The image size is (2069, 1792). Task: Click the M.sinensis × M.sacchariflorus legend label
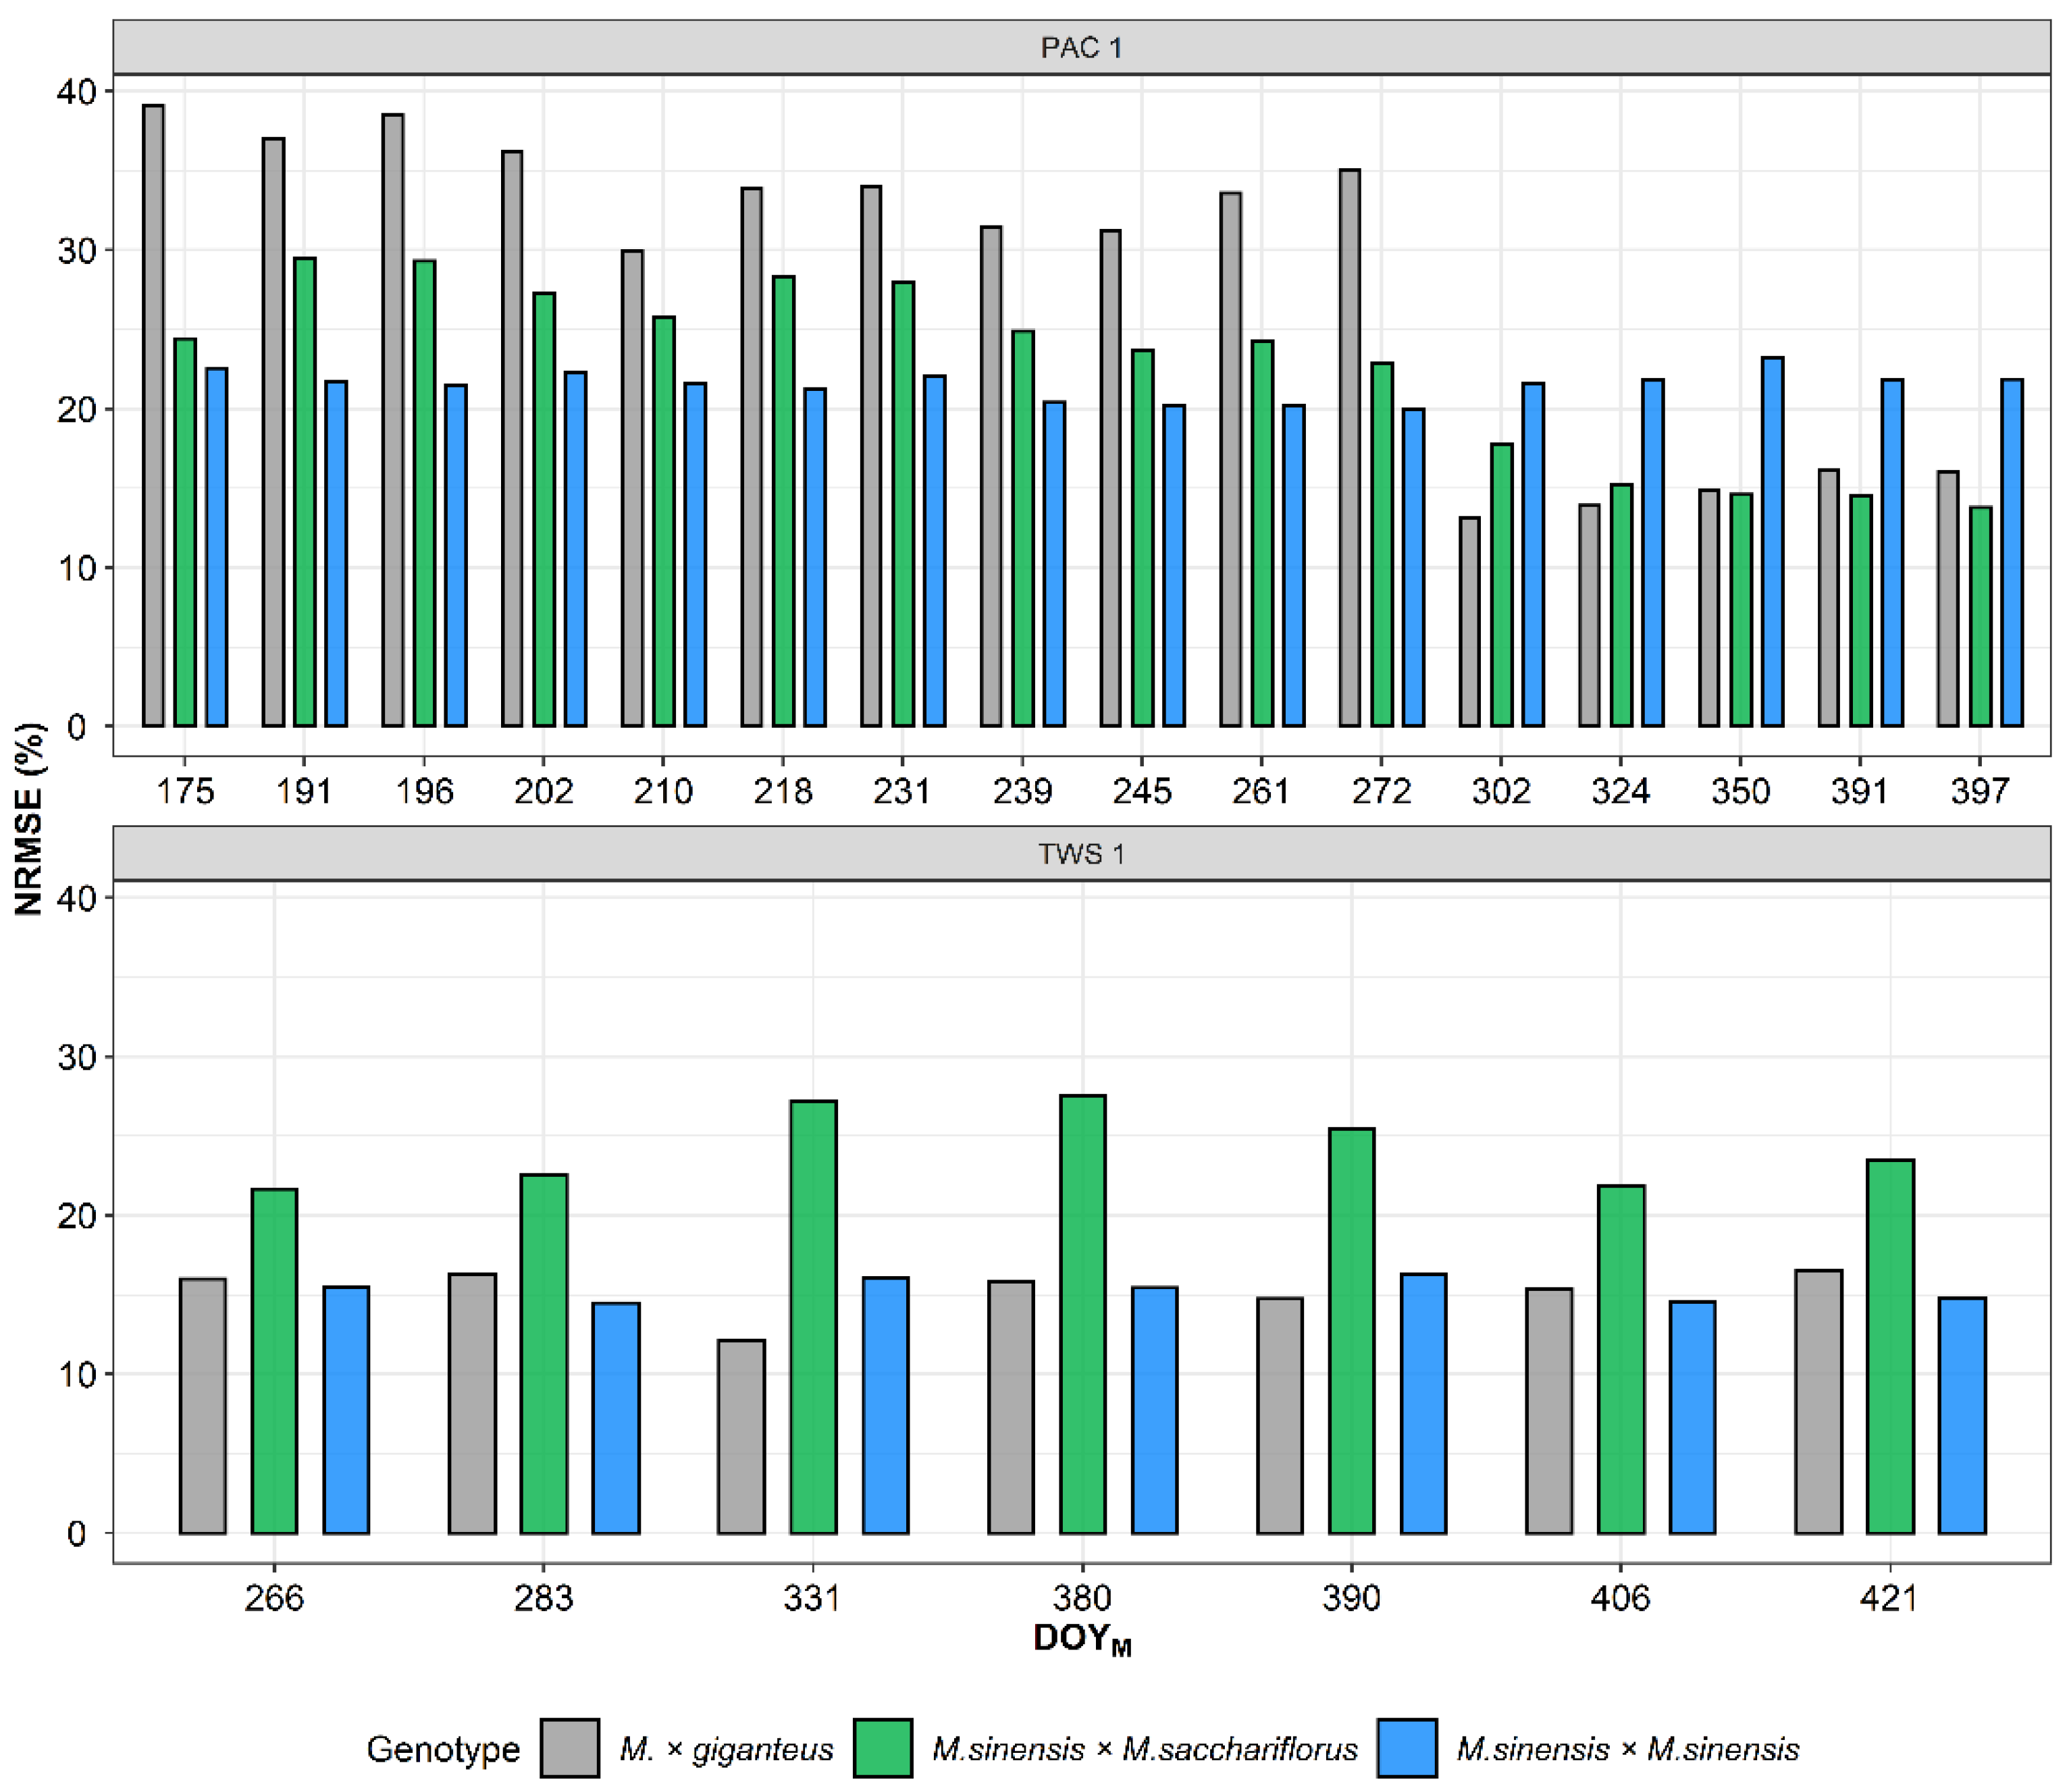tap(1145, 1749)
